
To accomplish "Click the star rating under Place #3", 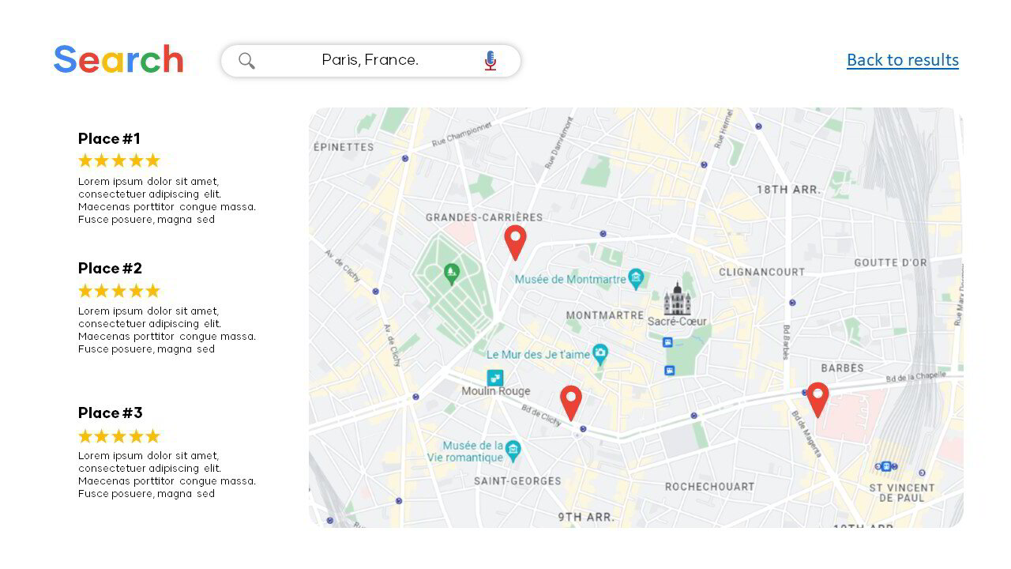I will point(119,436).
